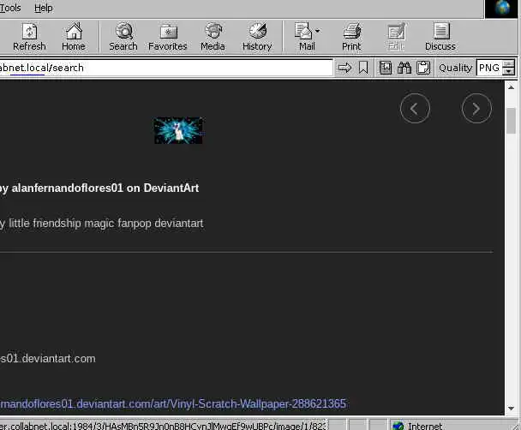The width and height of the screenshot is (521, 430).
Task: Print the page with Print icon
Action: tap(351, 37)
